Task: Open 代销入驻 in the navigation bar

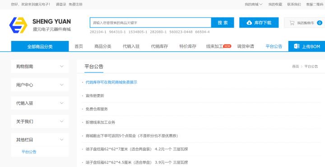Action: [131, 46]
